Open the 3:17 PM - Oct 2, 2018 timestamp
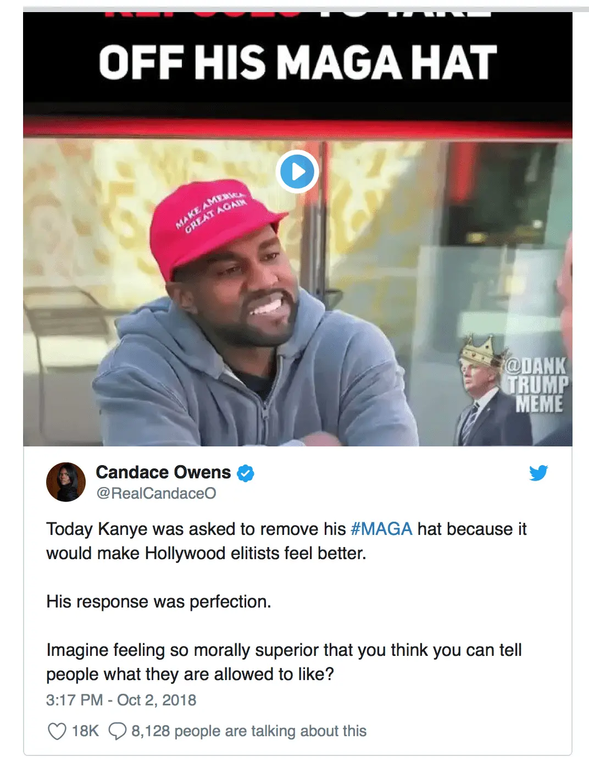 coord(121,700)
